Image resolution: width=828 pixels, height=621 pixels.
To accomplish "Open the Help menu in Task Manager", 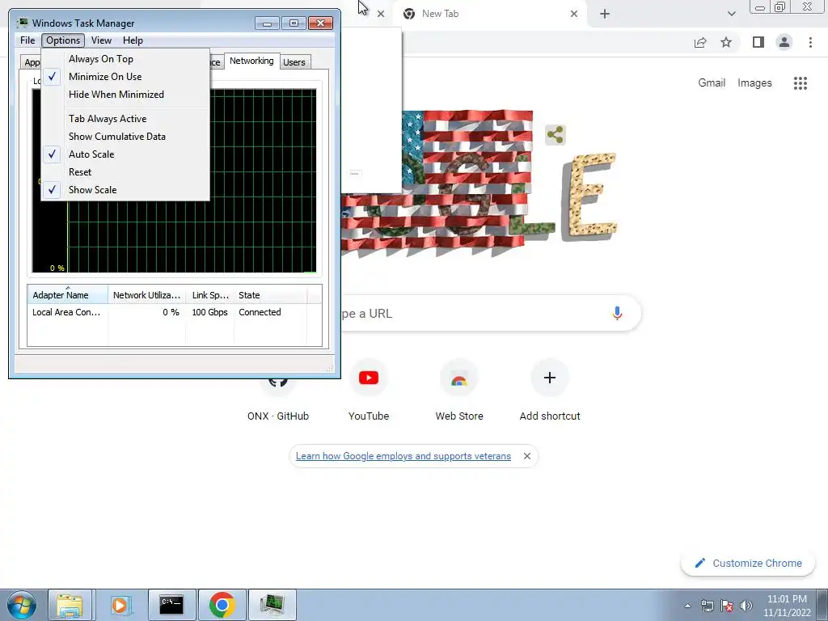I will [x=133, y=40].
